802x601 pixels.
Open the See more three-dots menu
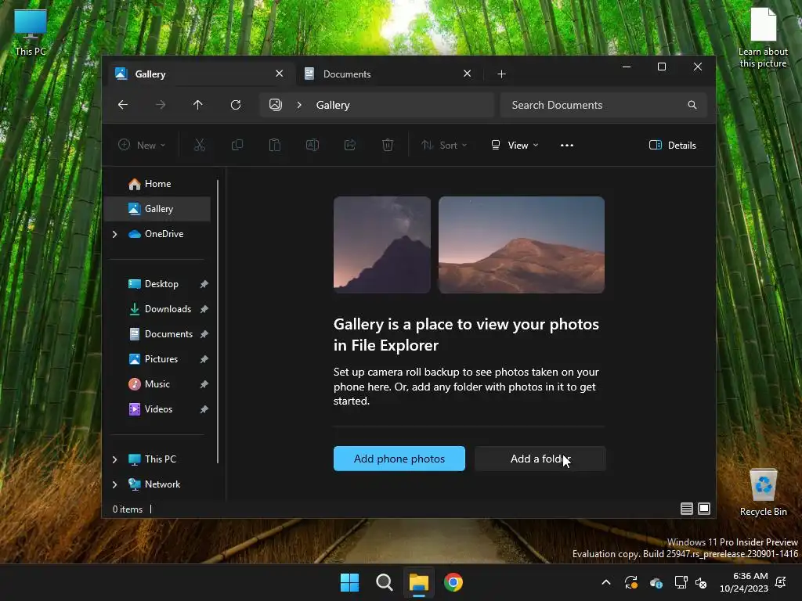click(x=567, y=145)
